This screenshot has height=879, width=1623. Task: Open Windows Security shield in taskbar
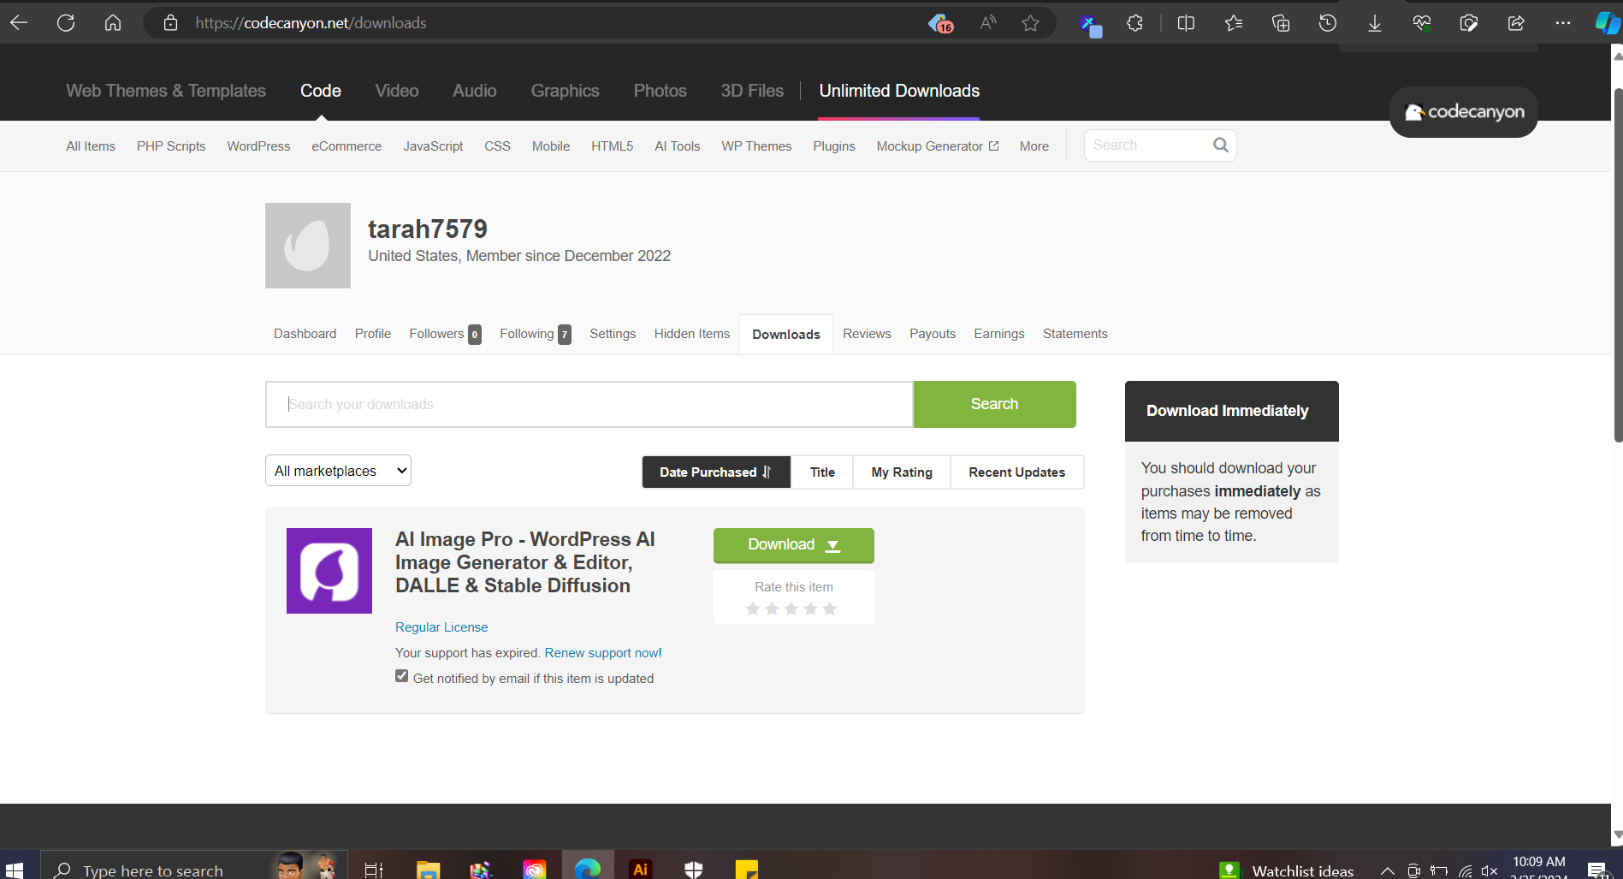(x=694, y=870)
